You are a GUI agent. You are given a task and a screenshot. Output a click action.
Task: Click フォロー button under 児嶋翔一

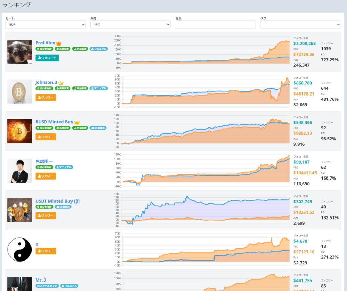coord(46,176)
